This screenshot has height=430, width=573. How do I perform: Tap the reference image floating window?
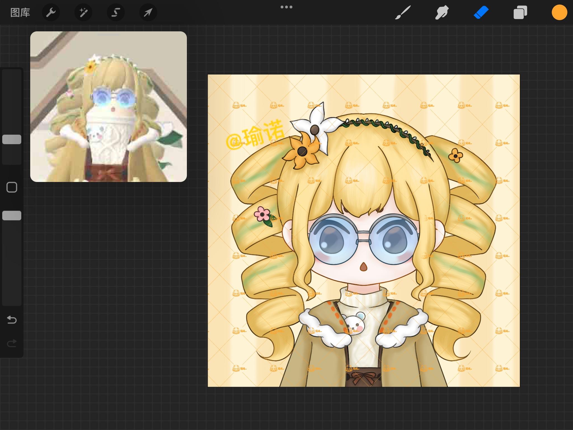(x=109, y=107)
